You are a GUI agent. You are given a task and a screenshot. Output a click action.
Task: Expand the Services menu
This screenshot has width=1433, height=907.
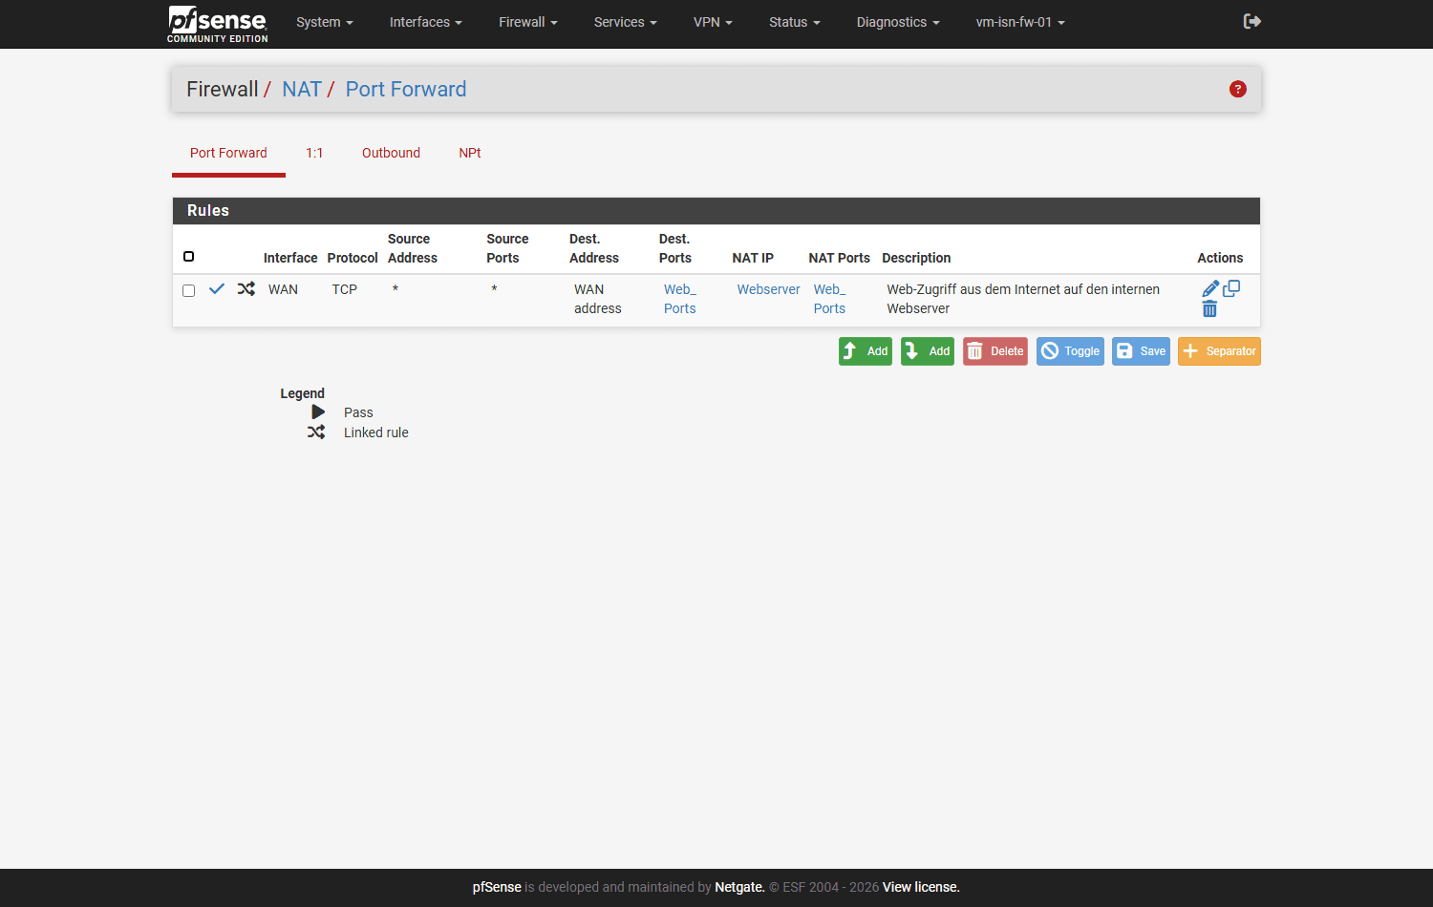[x=626, y=22]
